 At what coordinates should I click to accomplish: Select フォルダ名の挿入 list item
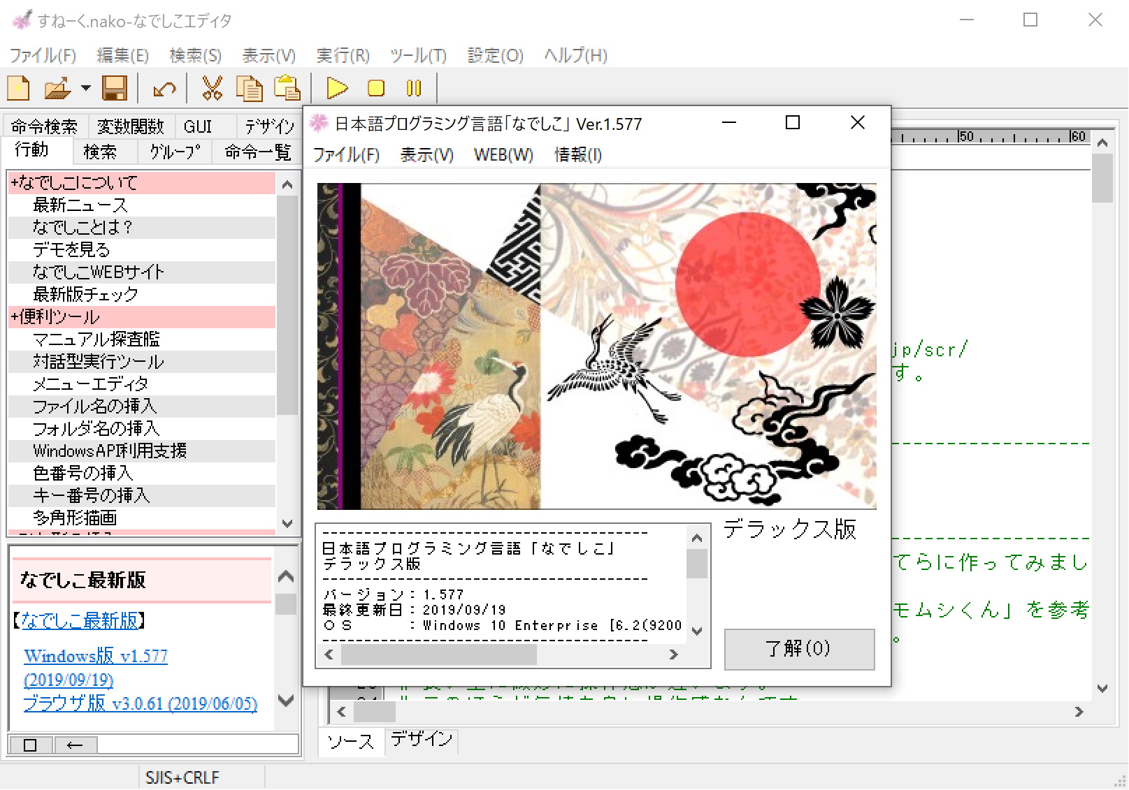point(142,428)
